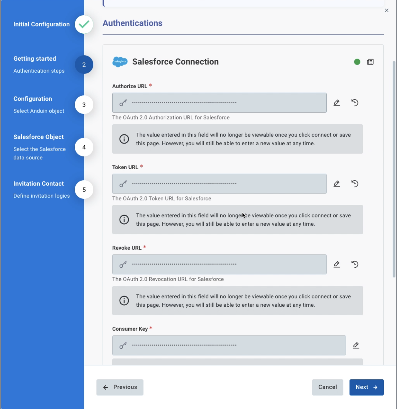Click the info icon under Token URL
The image size is (397, 409).
[124, 220]
